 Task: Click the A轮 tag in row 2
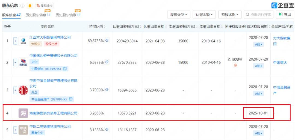click(x=258, y=66)
